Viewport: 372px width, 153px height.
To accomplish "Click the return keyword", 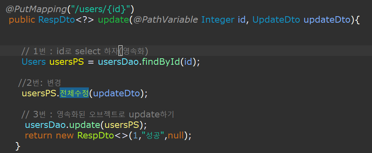I will coord(39,136).
